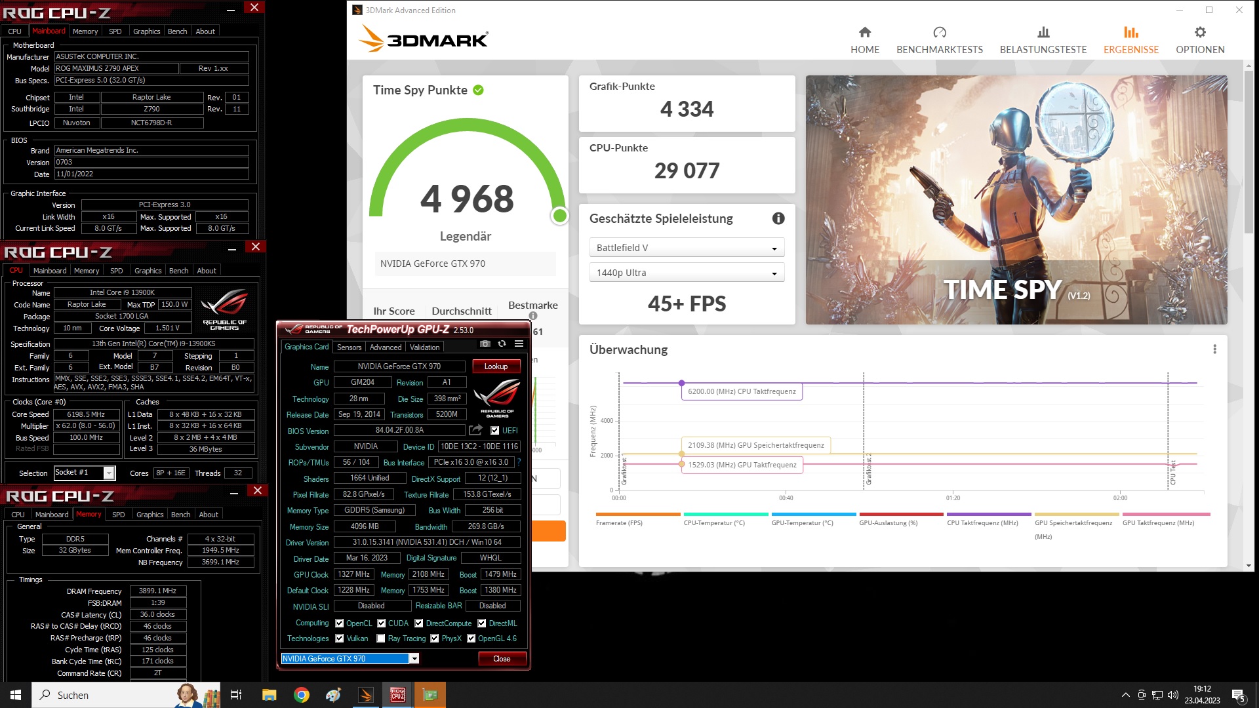Click the GPU-Z refresh icon

coord(502,344)
